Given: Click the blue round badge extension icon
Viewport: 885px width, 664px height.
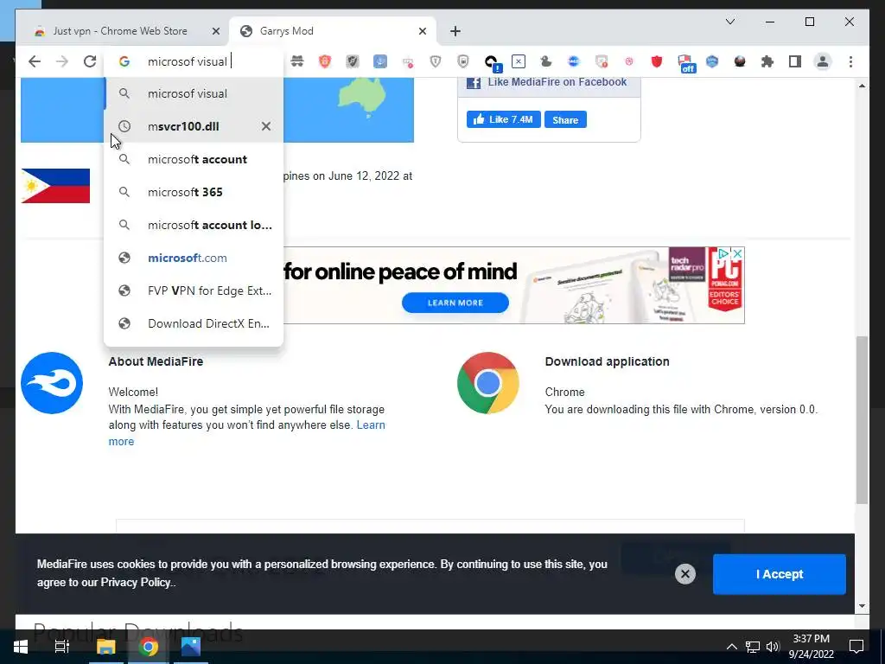Looking at the screenshot, I should pyautogui.click(x=574, y=61).
